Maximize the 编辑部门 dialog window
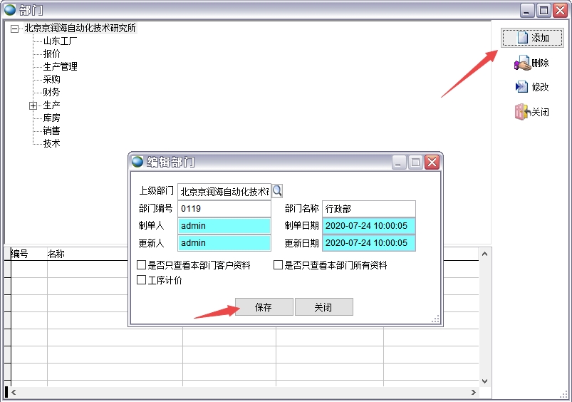Image resolution: width=572 pixels, height=402 pixels. click(415, 162)
